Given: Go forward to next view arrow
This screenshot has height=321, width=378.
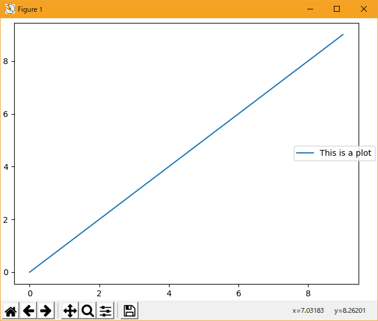Looking at the screenshot, I should click(x=46, y=310).
